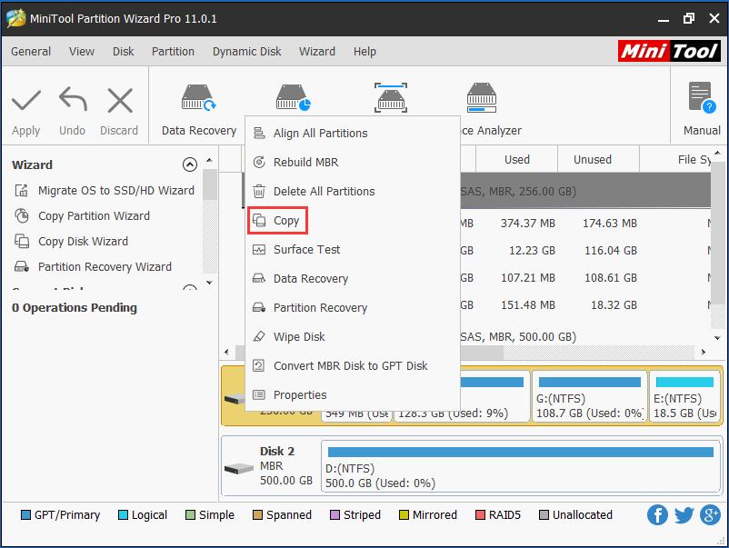Click the Discard X icon
This screenshot has height=548, width=729.
pos(120,100)
